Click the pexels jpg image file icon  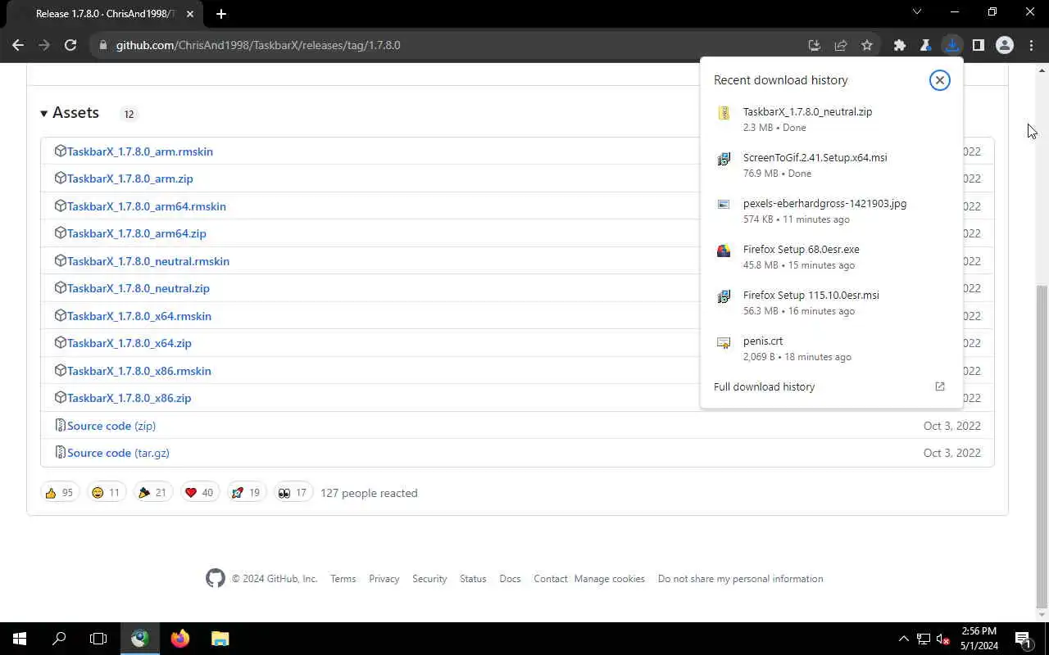(724, 205)
